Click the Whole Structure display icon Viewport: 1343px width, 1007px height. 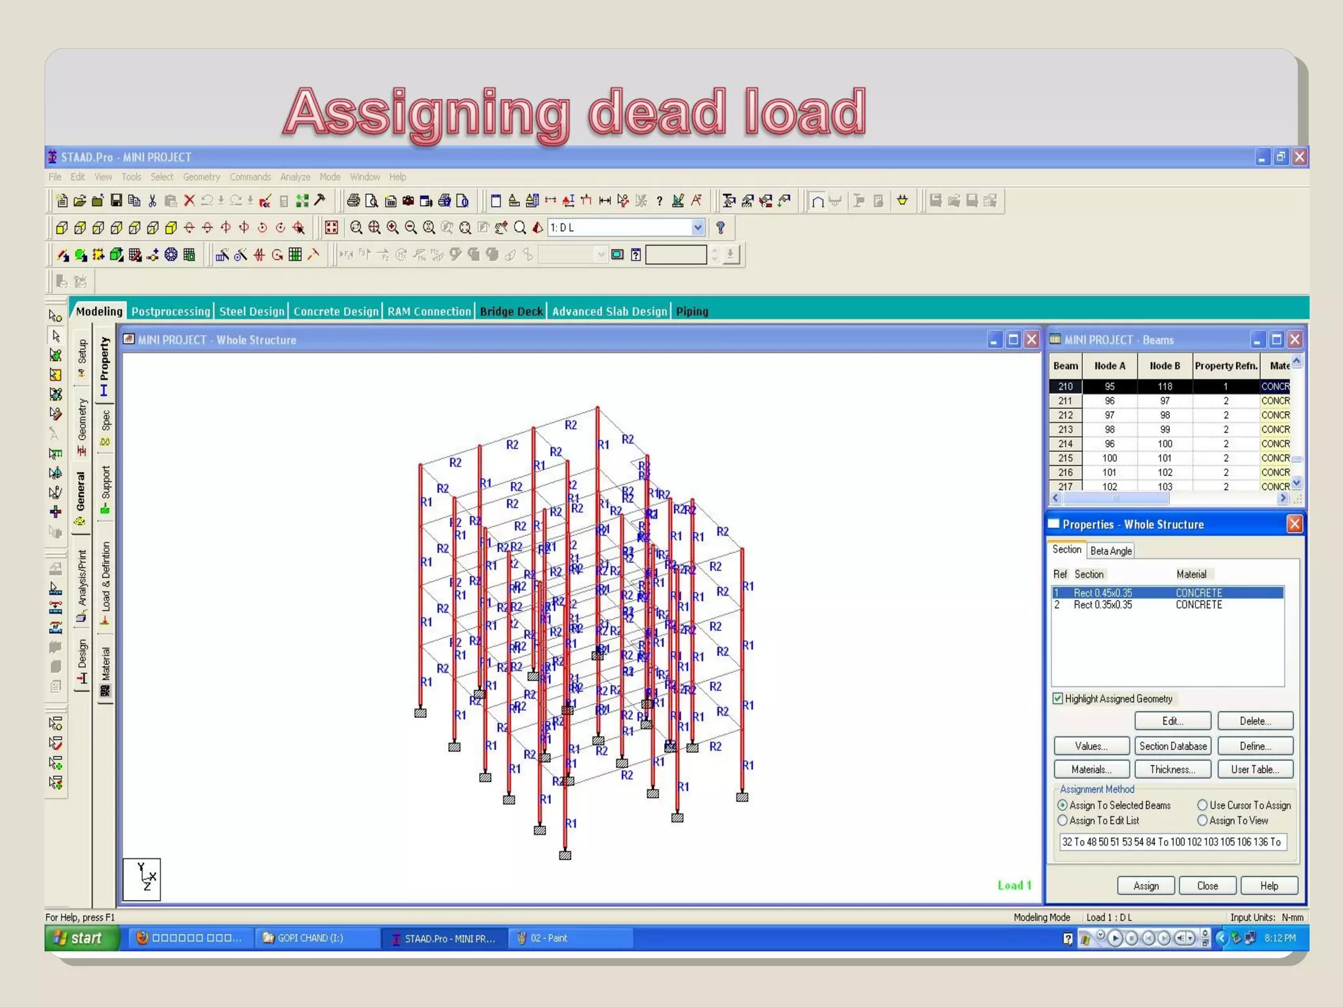coord(331,227)
